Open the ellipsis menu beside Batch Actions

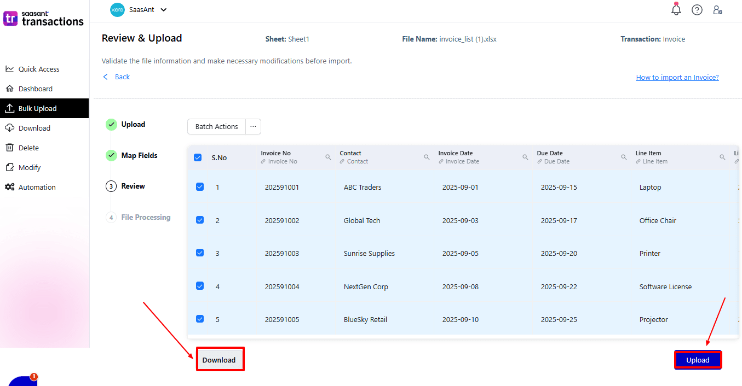click(x=252, y=126)
